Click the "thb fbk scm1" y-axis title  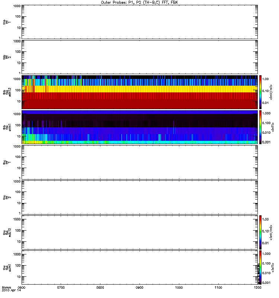coord(7,127)
